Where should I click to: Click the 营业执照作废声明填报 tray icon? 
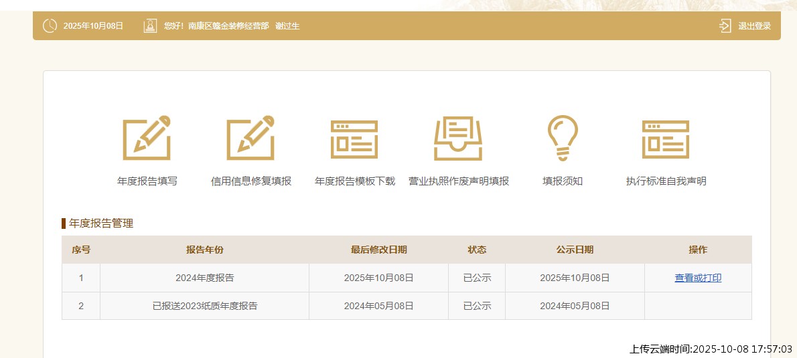(458, 139)
